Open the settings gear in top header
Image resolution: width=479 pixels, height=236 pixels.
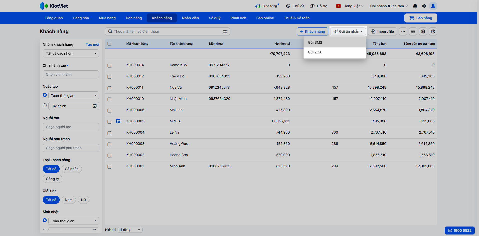424,6
